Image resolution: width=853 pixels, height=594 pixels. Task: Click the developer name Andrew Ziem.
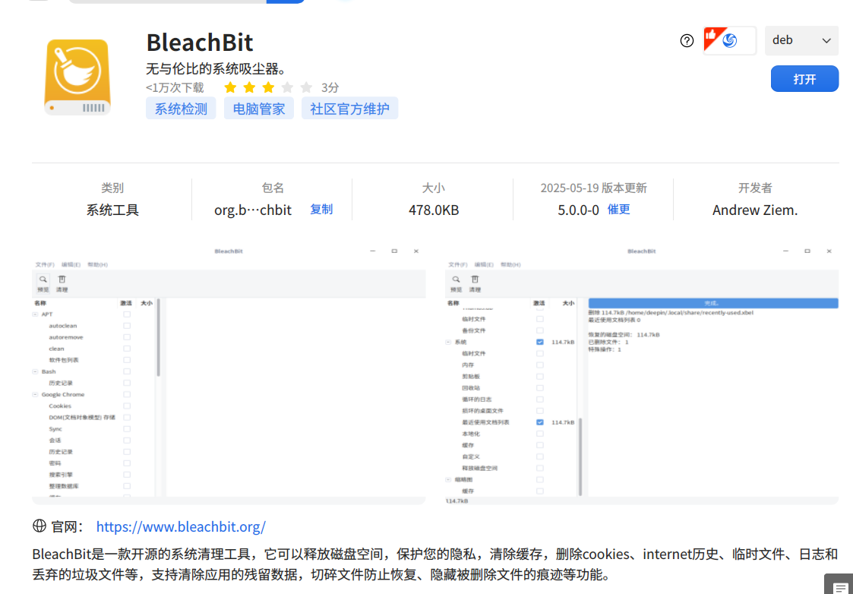[755, 210]
